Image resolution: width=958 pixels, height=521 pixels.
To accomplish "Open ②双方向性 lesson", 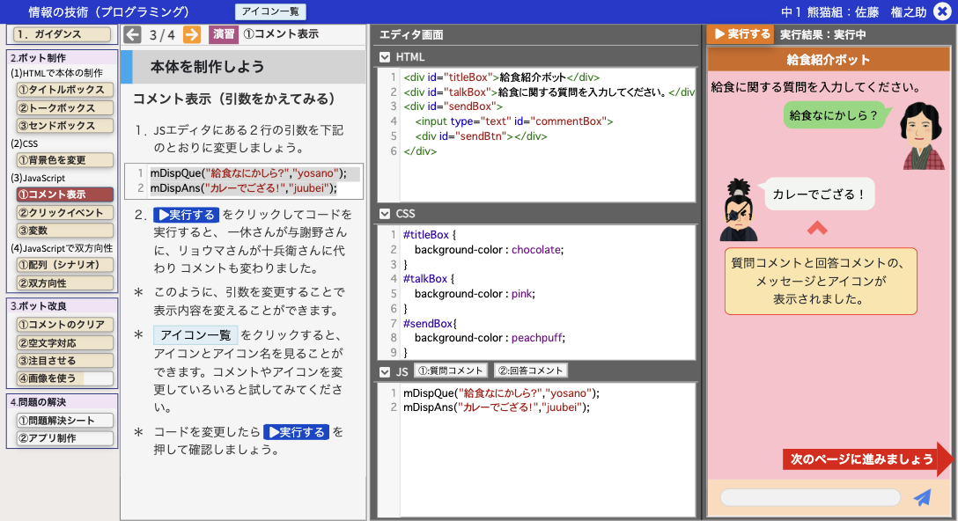I will coord(65,283).
